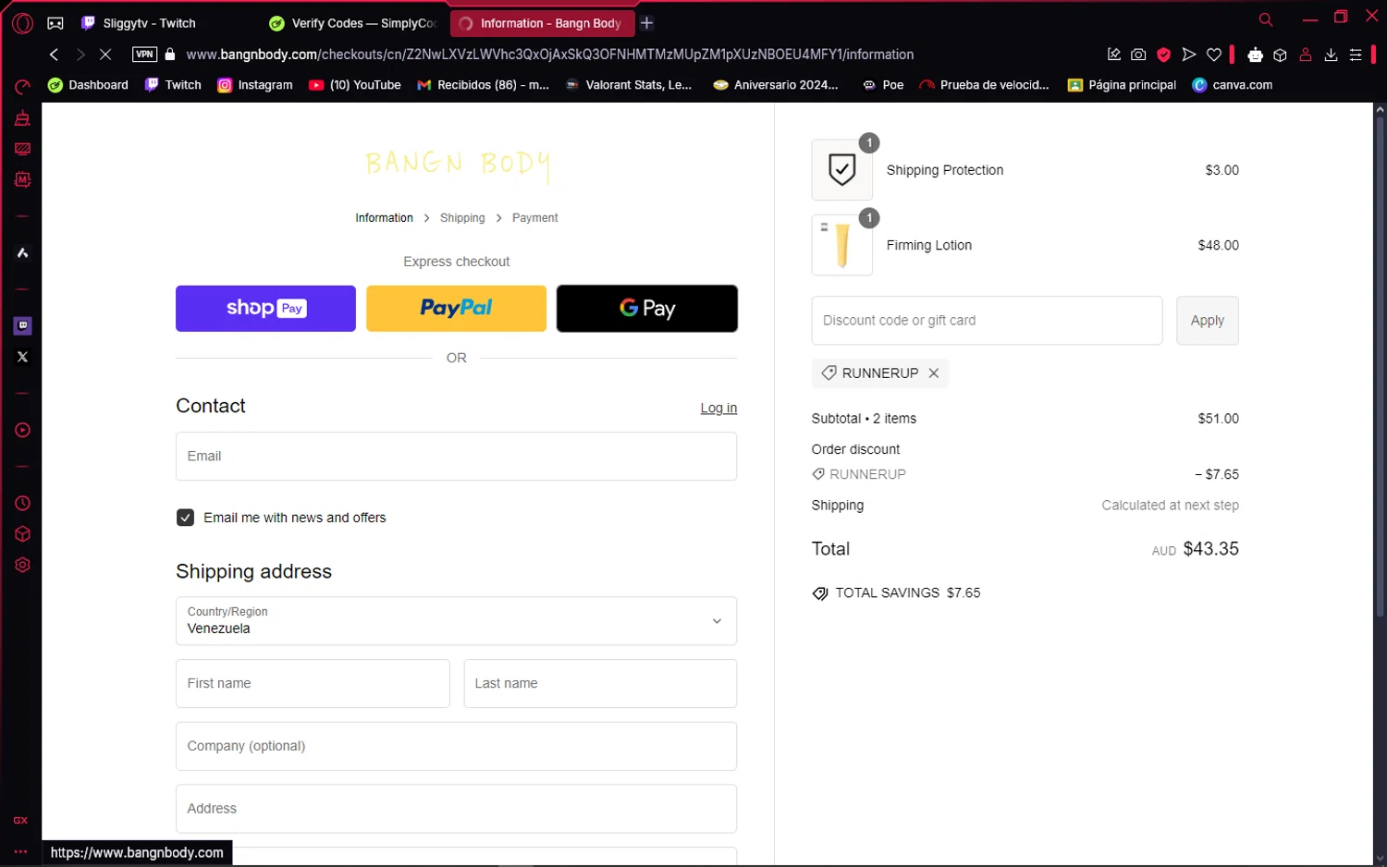Check out with Google Pay
Image resolution: width=1387 pixels, height=867 pixels.
coord(647,308)
